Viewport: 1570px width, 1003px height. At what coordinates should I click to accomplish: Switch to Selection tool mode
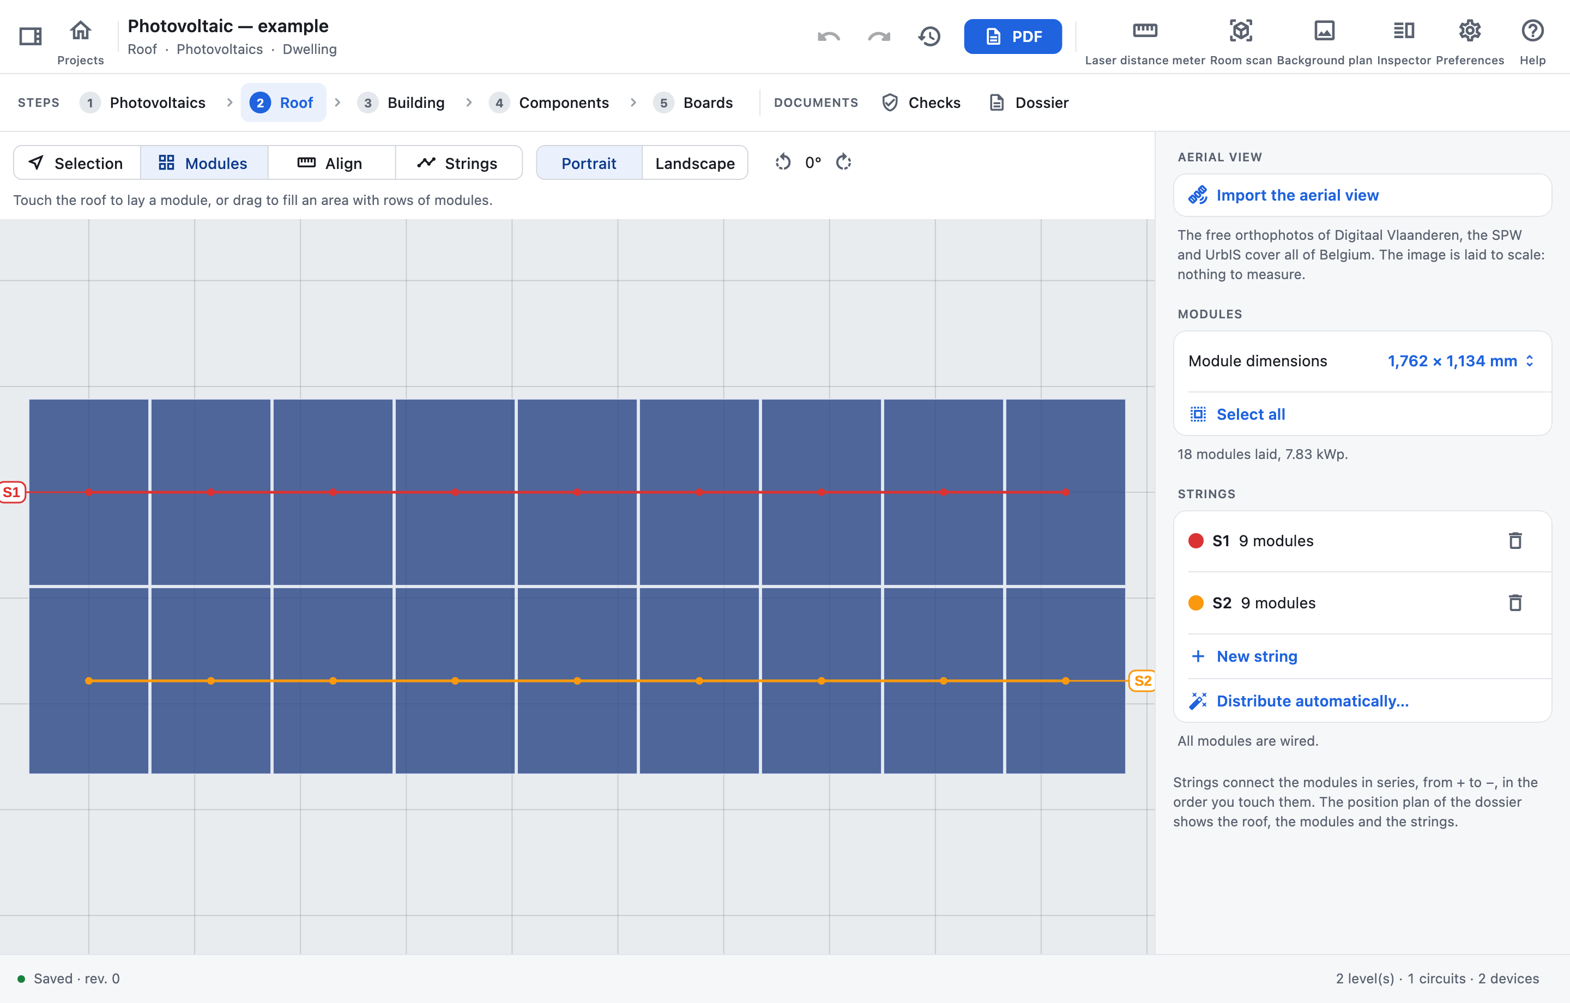click(x=77, y=162)
